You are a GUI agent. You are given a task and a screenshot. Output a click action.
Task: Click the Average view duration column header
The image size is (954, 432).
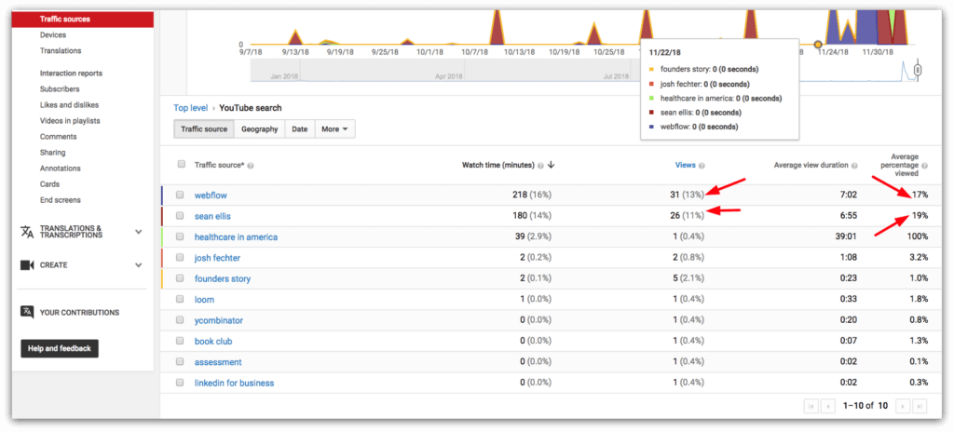pyautogui.click(x=811, y=166)
